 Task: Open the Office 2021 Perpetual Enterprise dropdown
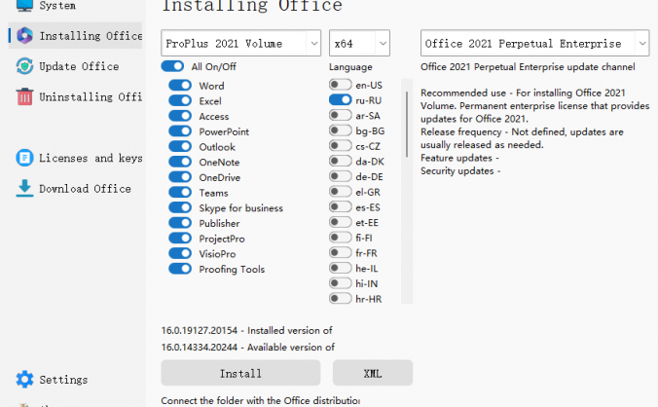pyautogui.click(x=535, y=43)
